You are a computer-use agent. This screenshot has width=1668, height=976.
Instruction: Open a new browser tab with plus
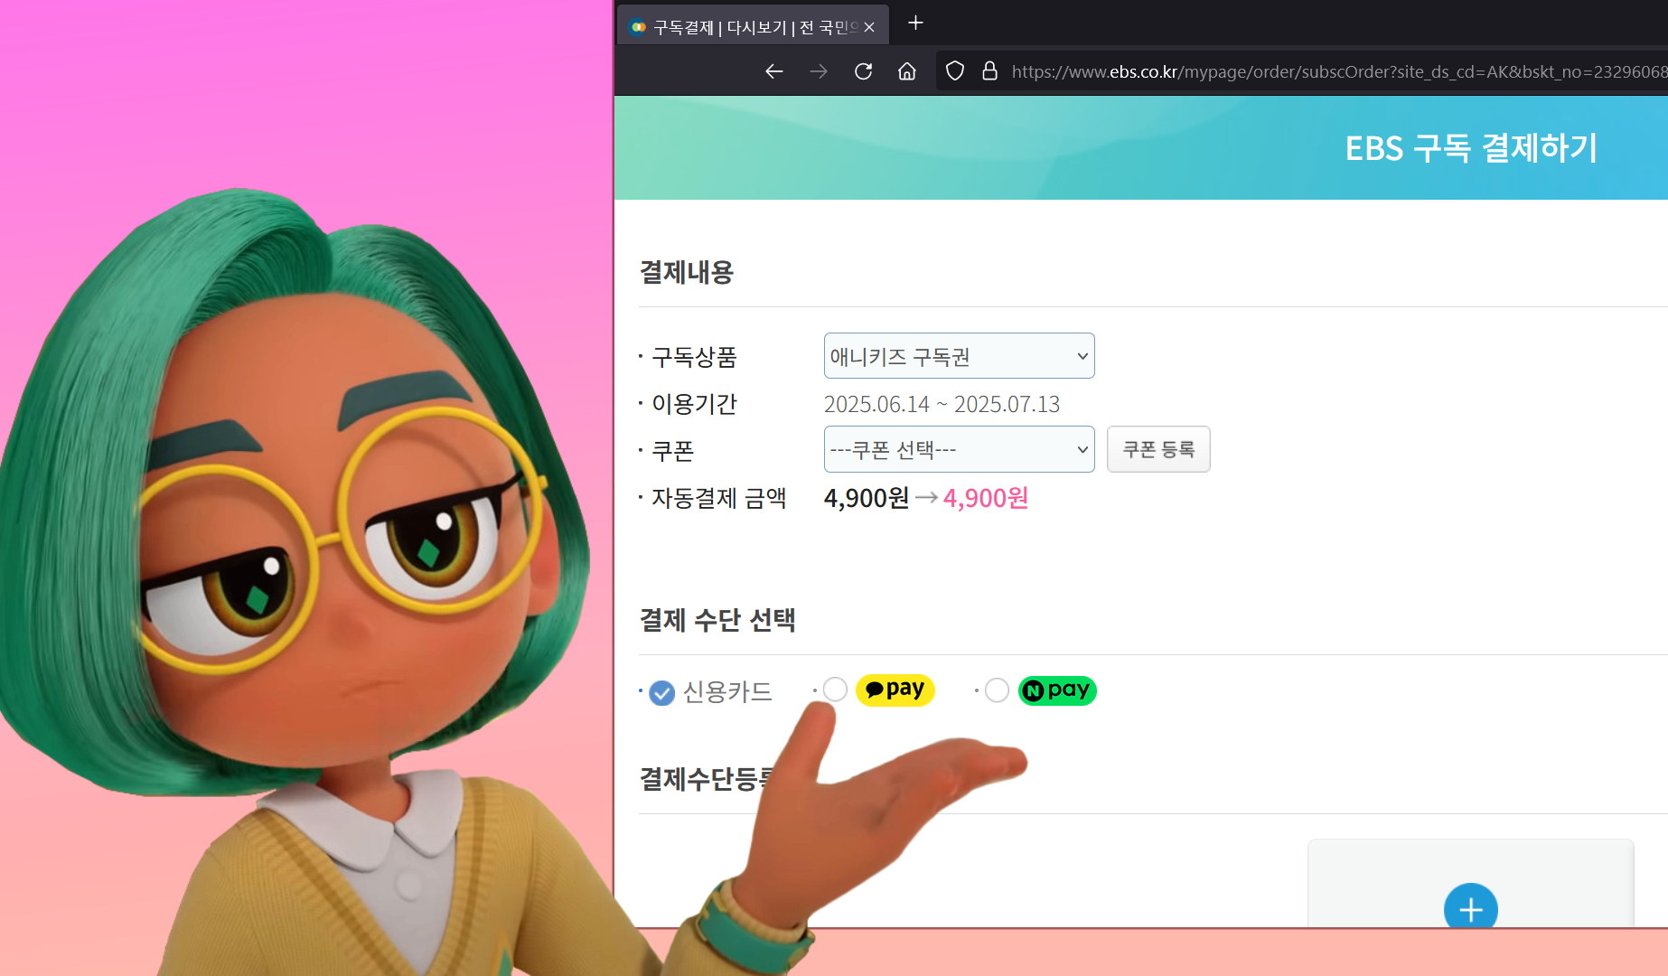pos(915,23)
